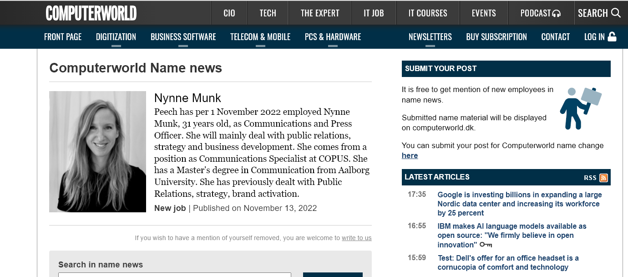This screenshot has height=277, width=628.
Task: Click the podcast headphones icon
Action: (556, 14)
